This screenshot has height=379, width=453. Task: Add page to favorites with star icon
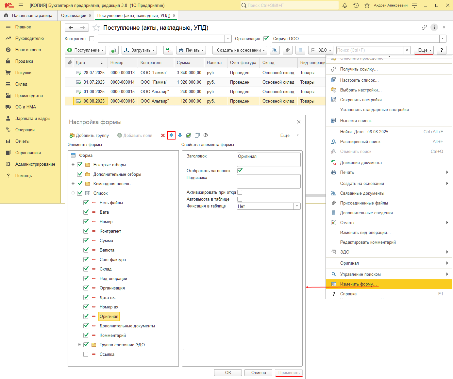coord(96,27)
